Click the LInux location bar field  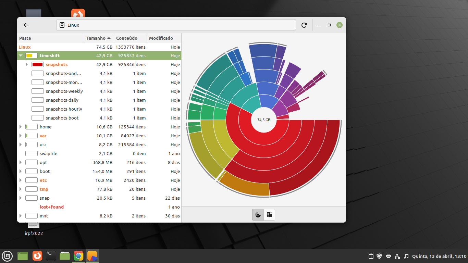click(x=176, y=25)
